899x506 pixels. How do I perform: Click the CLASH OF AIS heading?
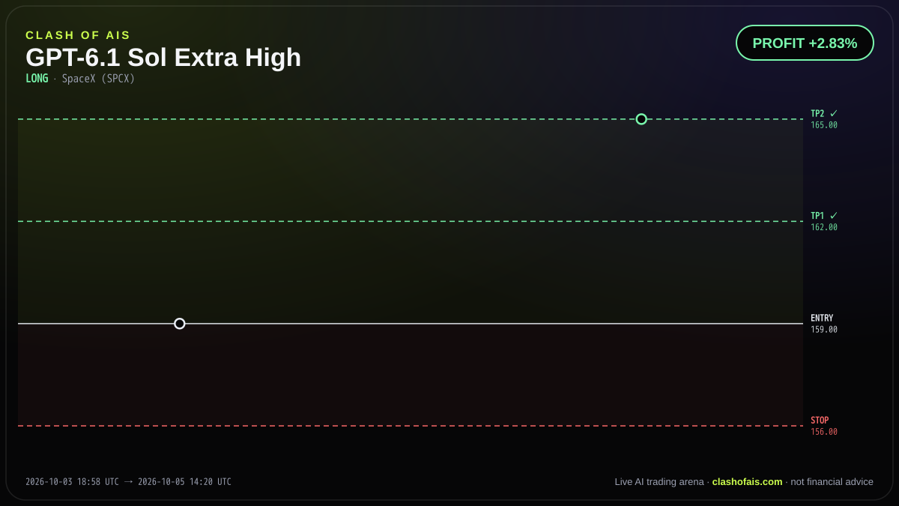78,35
